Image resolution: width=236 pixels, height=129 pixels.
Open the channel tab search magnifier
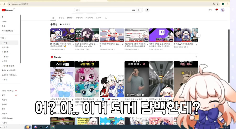point(106,18)
